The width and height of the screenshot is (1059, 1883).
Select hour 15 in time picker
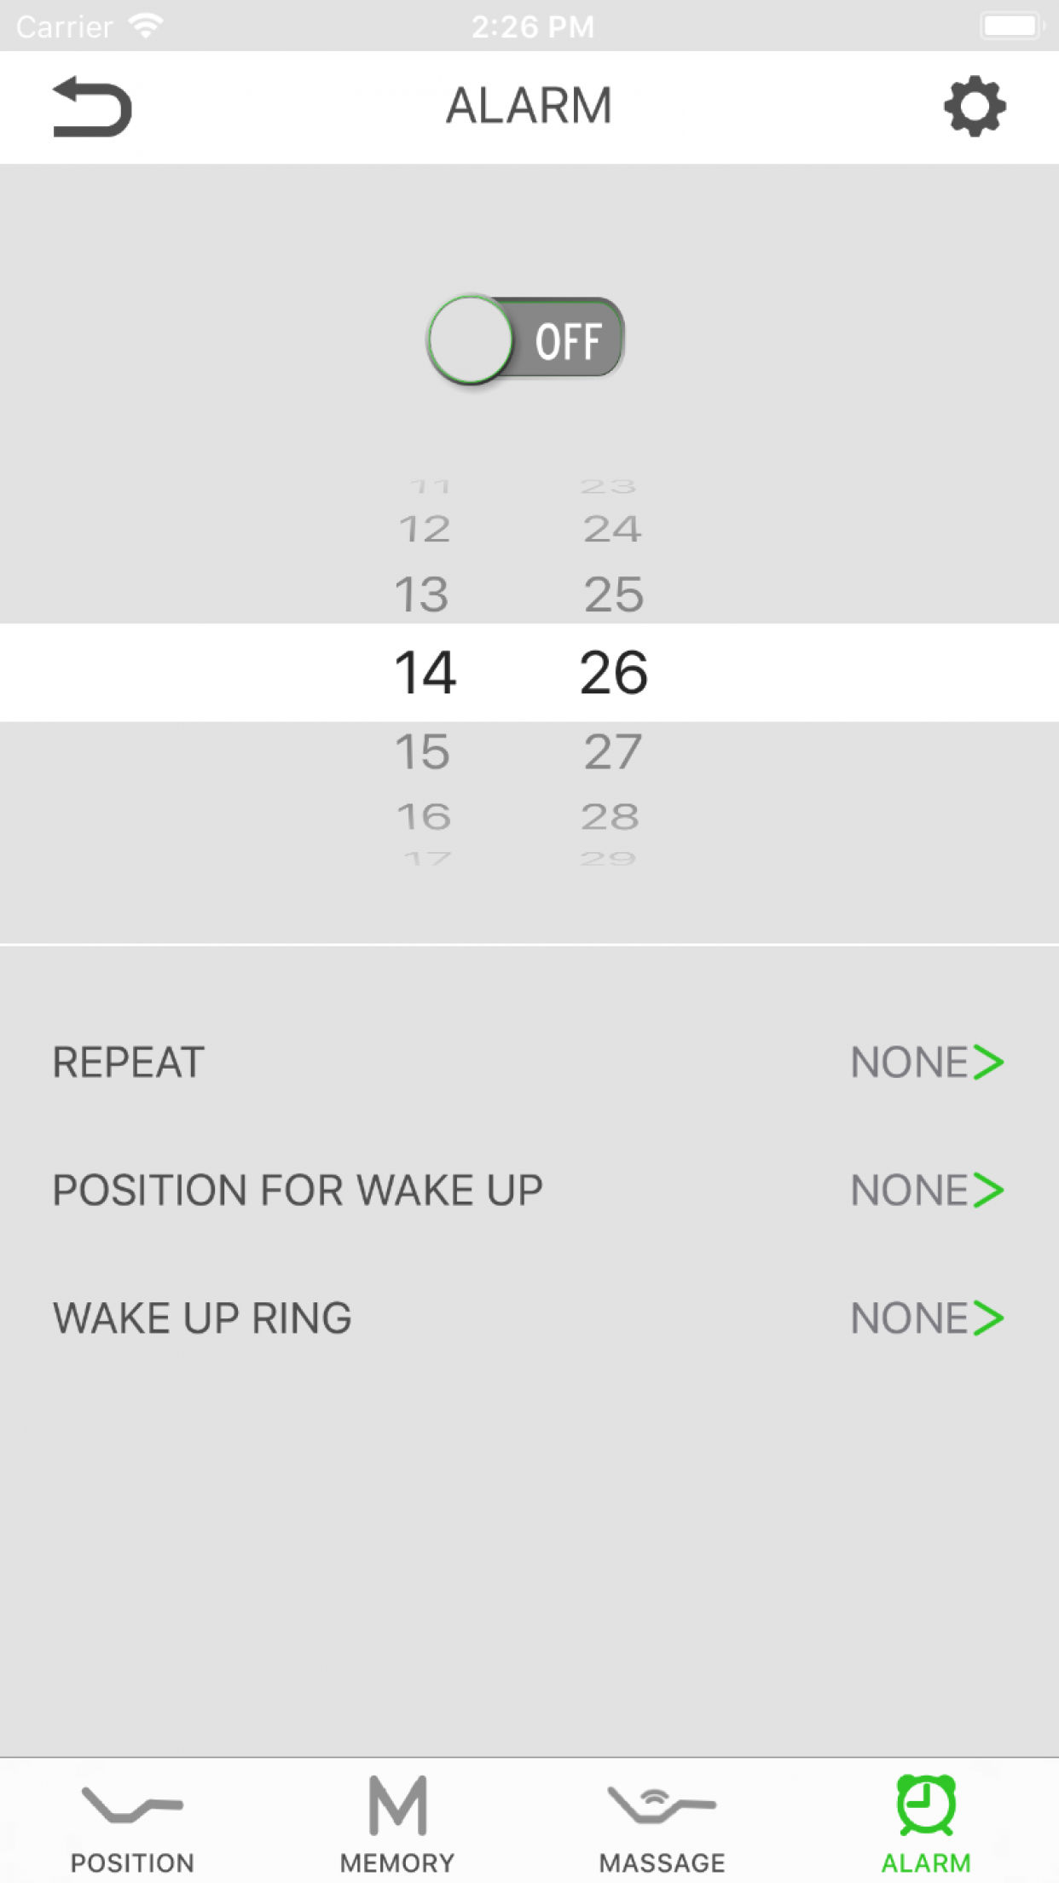(423, 752)
